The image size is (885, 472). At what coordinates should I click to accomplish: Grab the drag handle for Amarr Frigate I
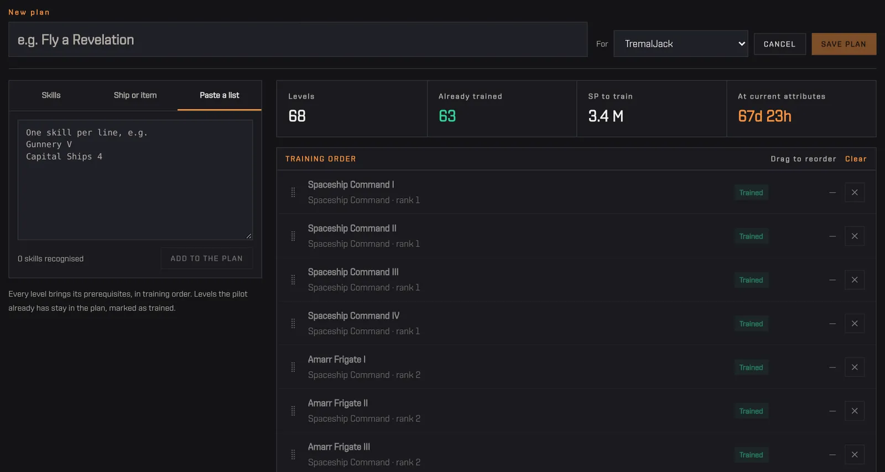293,367
